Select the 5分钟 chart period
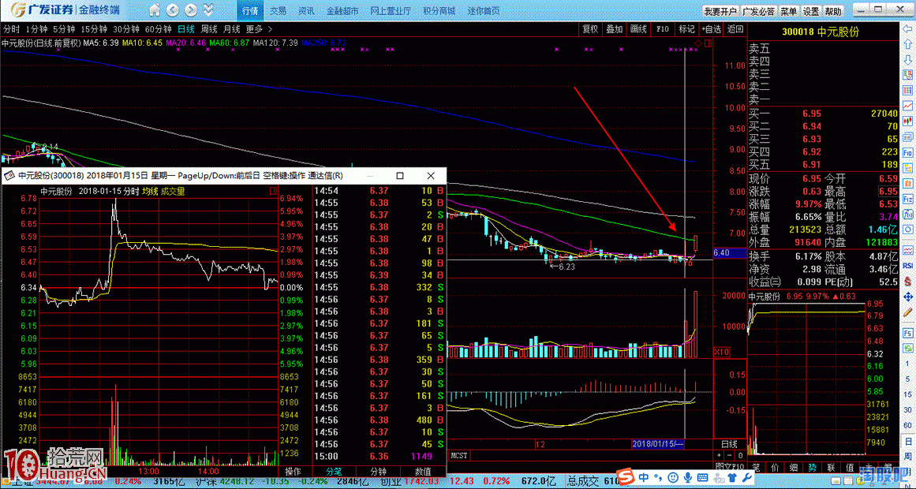 (64, 29)
